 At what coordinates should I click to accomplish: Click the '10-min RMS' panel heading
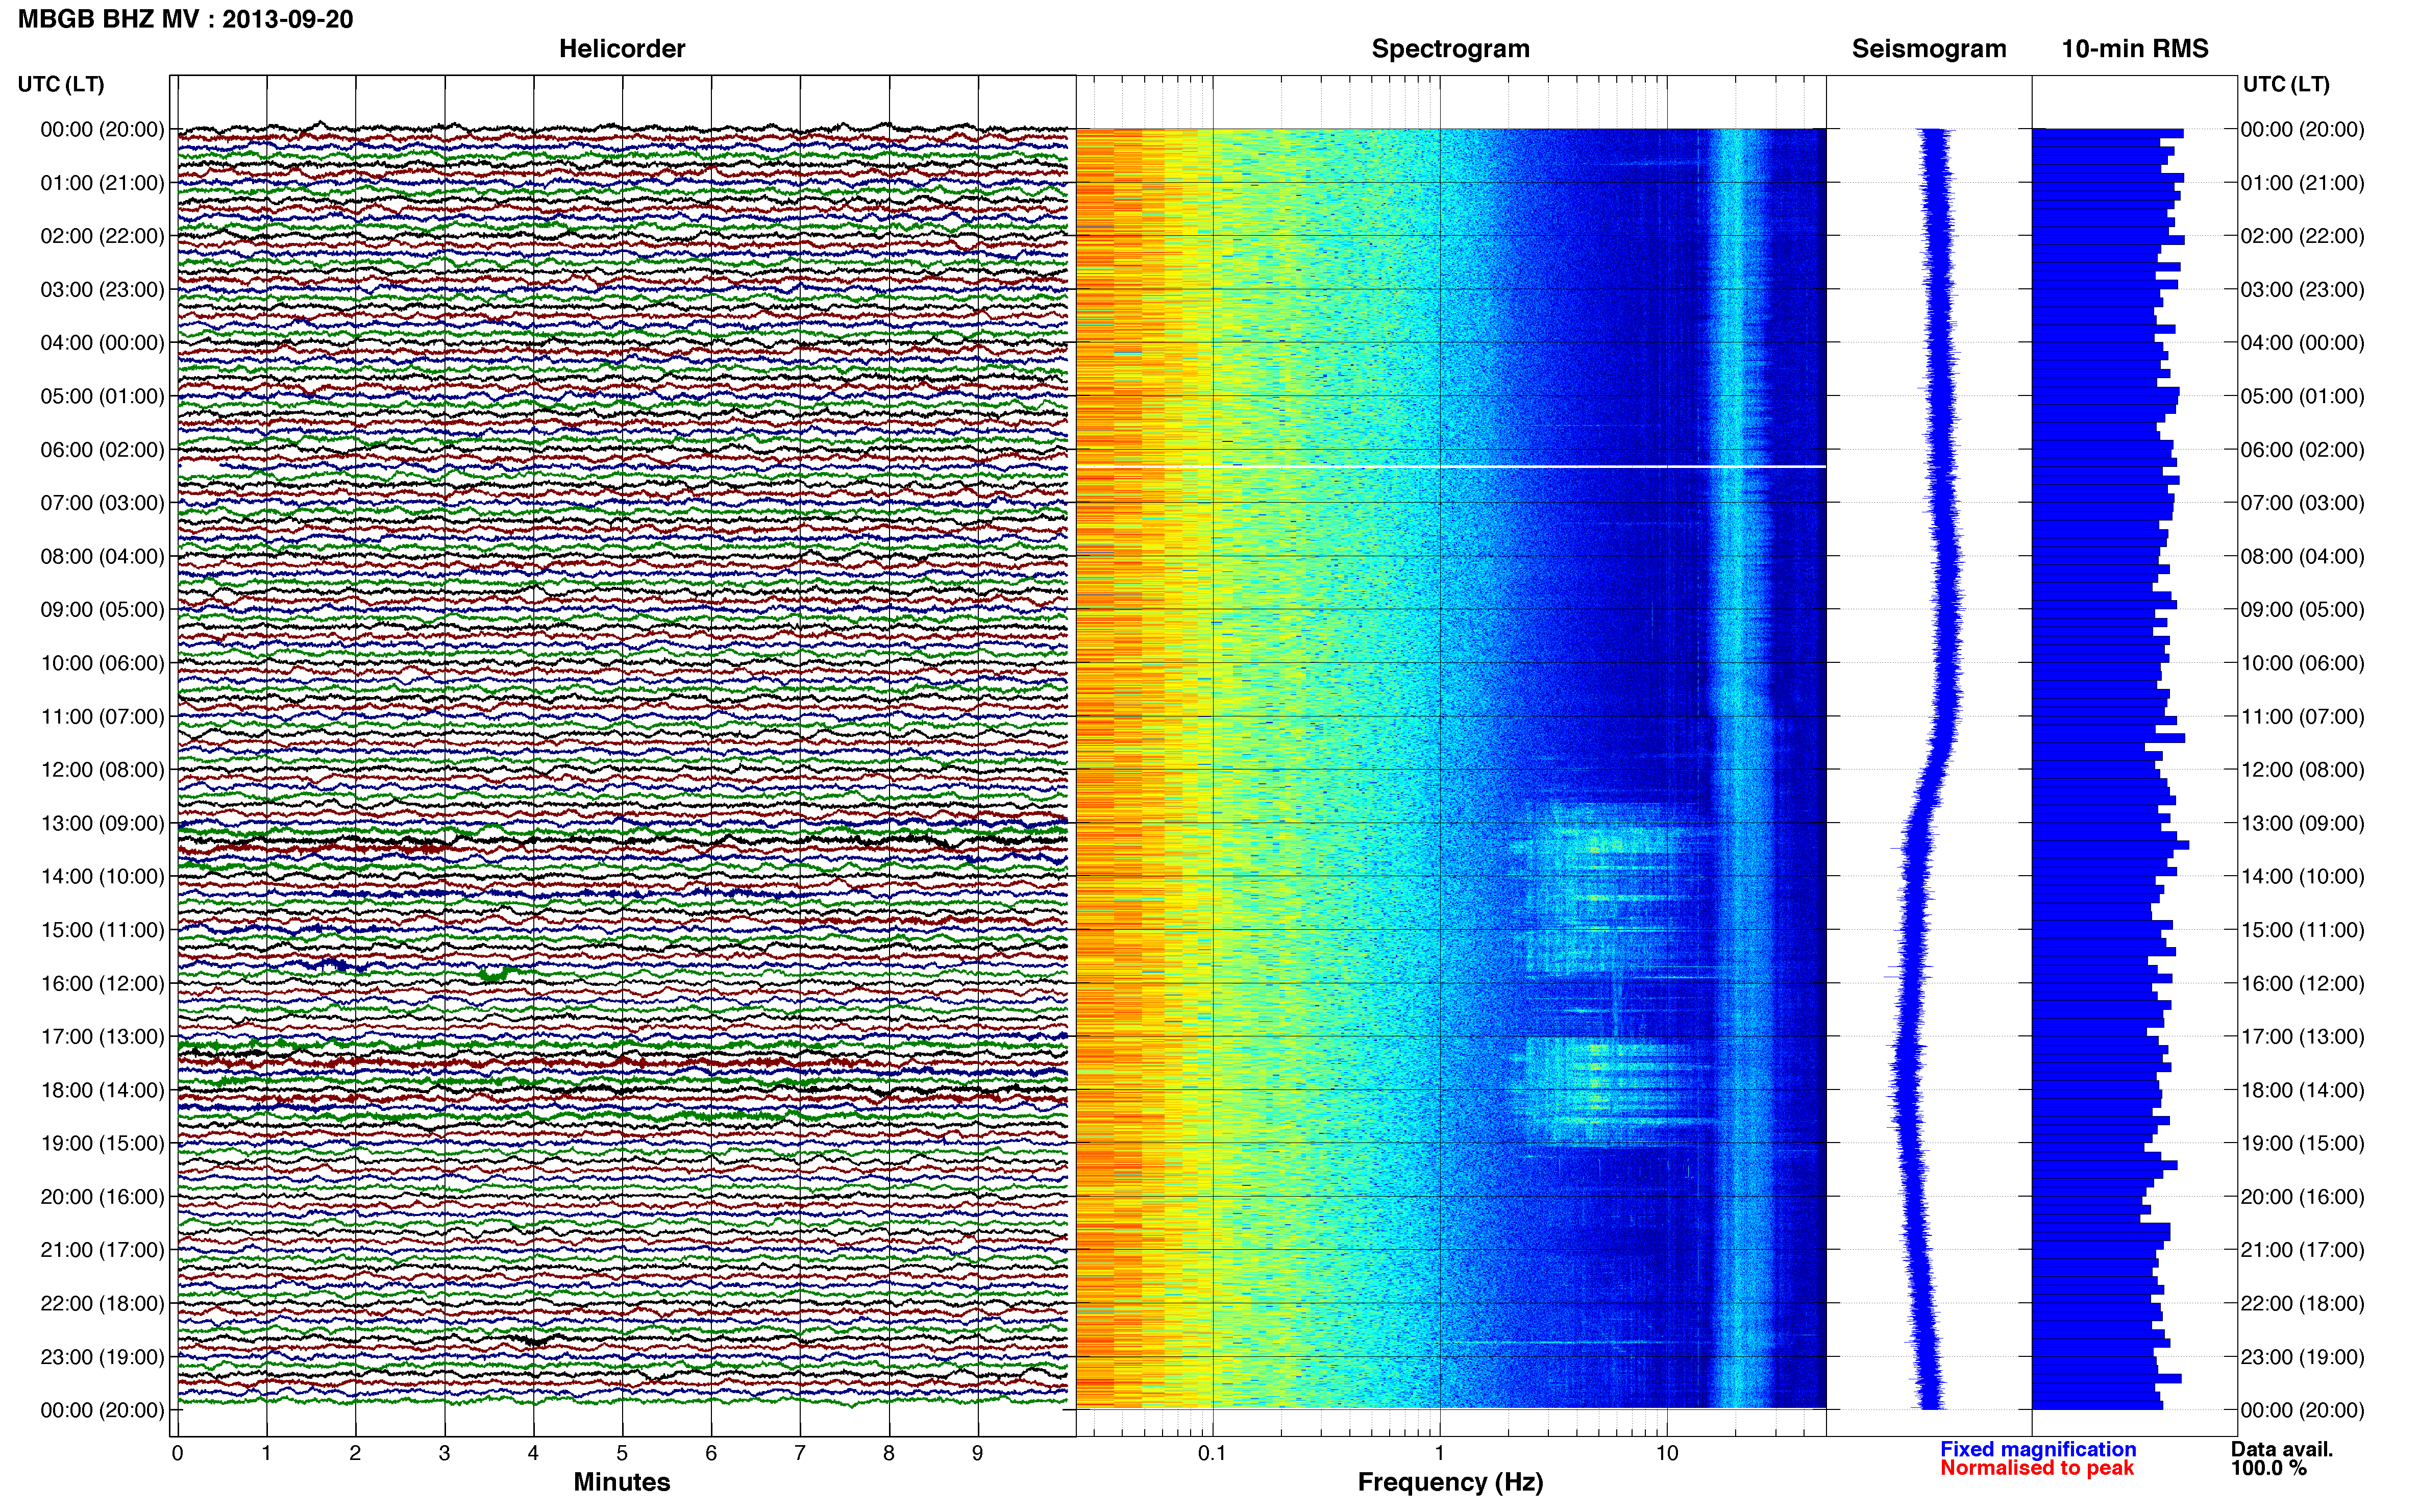(x=2135, y=49)
